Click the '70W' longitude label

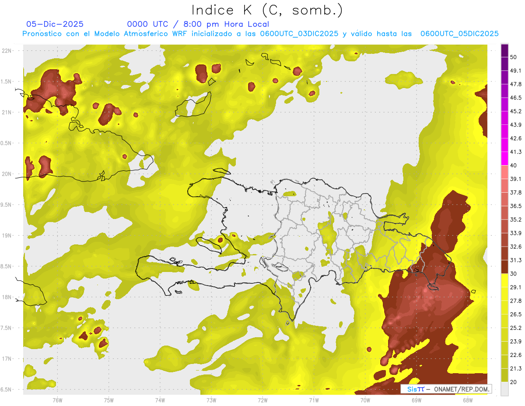[365, 400]
